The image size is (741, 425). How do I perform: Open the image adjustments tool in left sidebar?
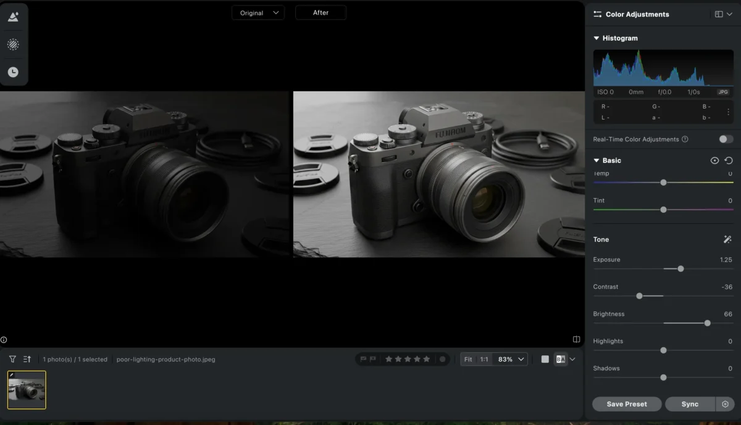point(13,17)
